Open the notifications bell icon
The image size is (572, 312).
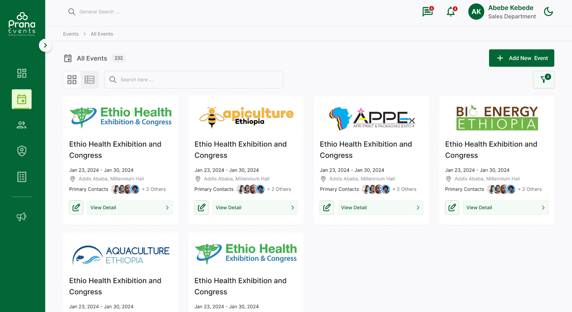click(x=451, y=12)
